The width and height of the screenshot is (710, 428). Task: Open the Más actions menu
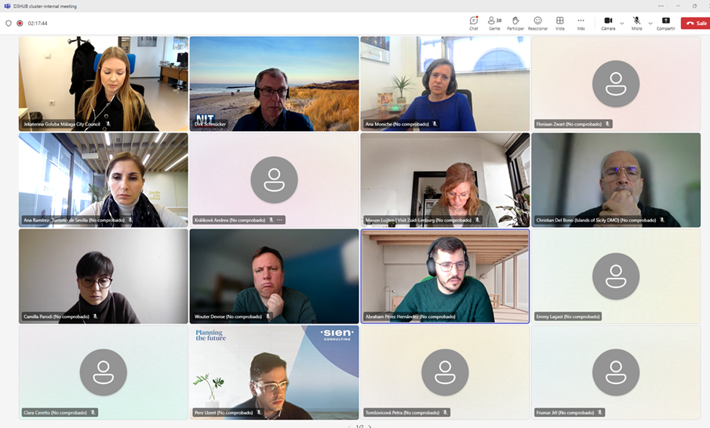tap(581, 23)
